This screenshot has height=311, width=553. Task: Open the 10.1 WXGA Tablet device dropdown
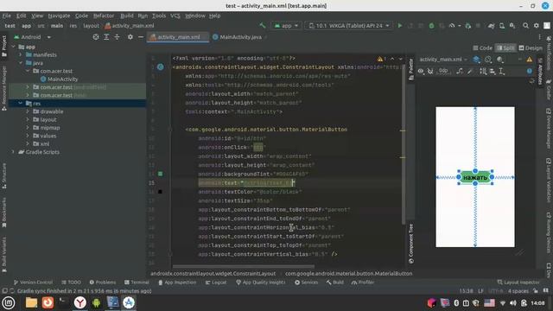[349, 26]
